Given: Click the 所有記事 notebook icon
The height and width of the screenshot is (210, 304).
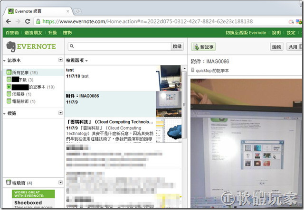Looking at the screenshot, I should [x=9, y=73].
